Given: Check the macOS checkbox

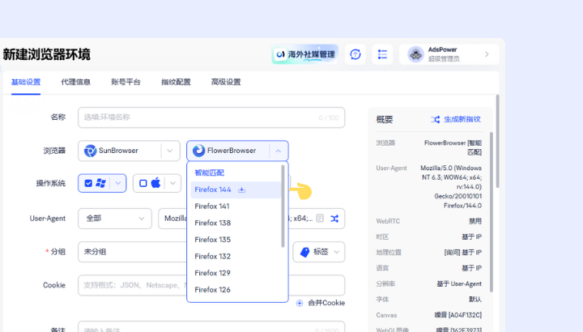Looking at the screenshot, I should pos(143,183).
